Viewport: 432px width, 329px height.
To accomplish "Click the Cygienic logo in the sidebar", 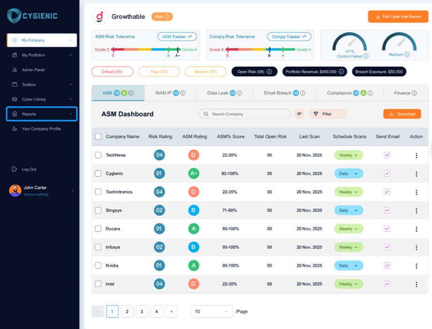I will click(32, 16).
